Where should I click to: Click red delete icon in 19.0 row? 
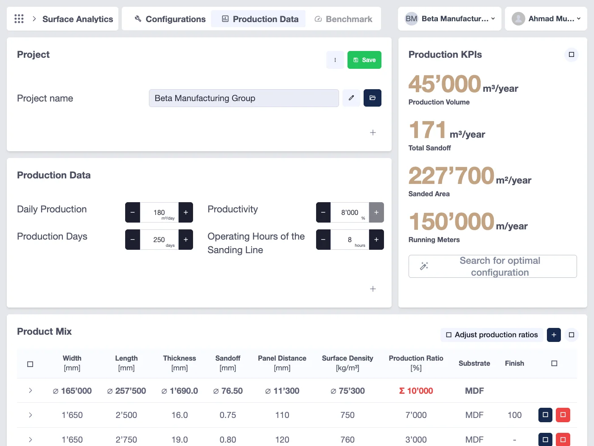click(x=563, y=439)
